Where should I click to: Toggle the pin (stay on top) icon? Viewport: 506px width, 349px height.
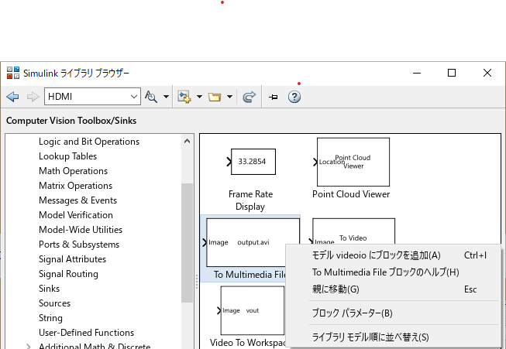tap(274, 97)
